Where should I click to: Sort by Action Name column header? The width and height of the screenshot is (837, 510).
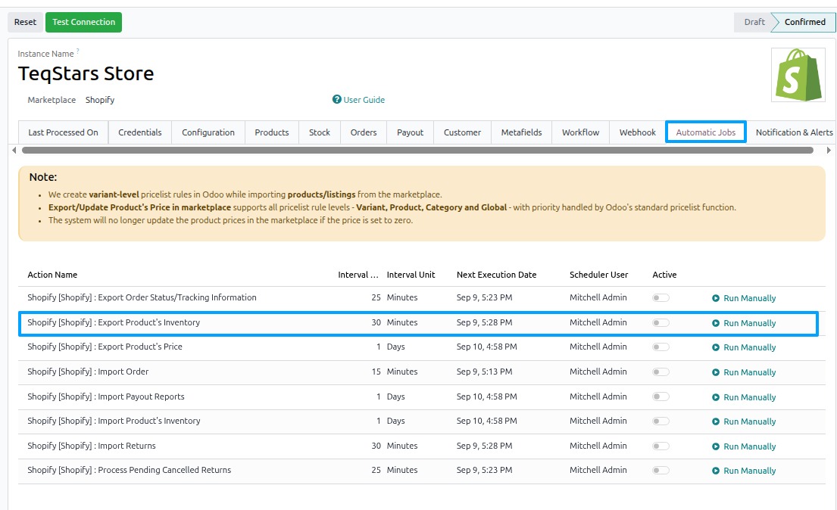(52, 275)
